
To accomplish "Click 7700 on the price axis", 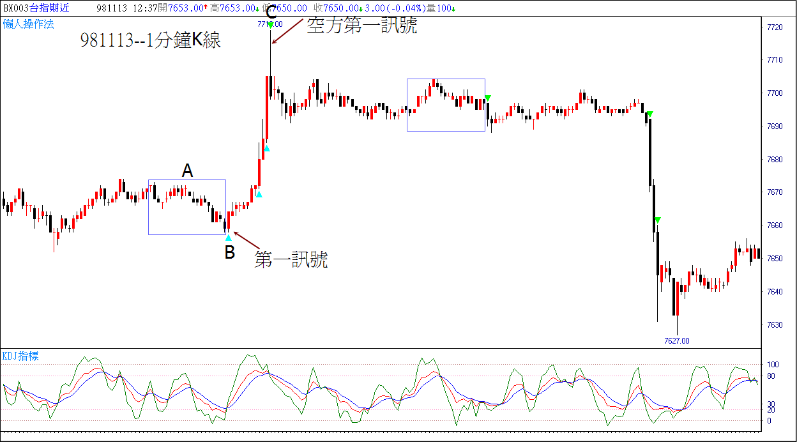I will click(775, 93).
